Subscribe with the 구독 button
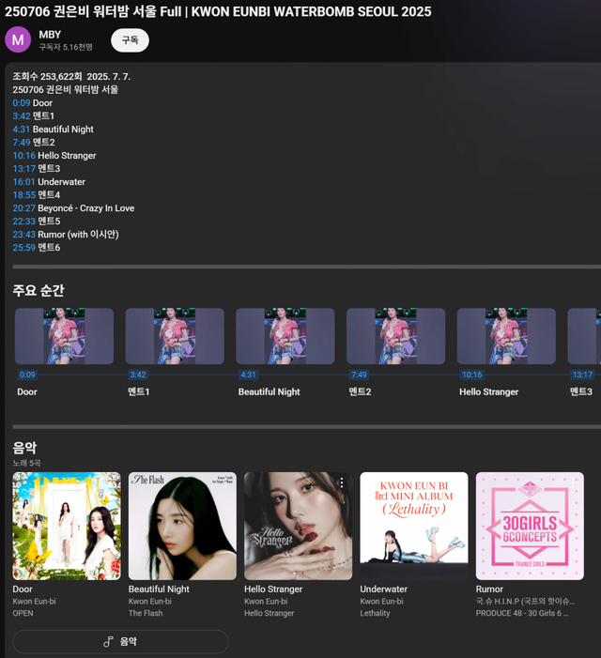 click(130, 40)
